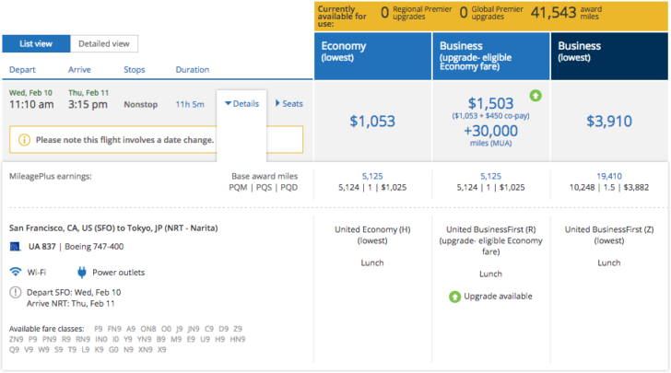Select the $3,910 Business lowest fare
Viewport: 671px width, 373px height.
point(609,121)
